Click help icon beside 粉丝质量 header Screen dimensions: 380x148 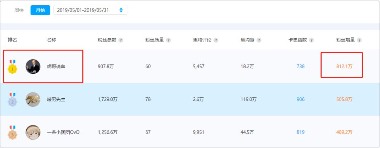pyautogui.click(x=168, y=40)
